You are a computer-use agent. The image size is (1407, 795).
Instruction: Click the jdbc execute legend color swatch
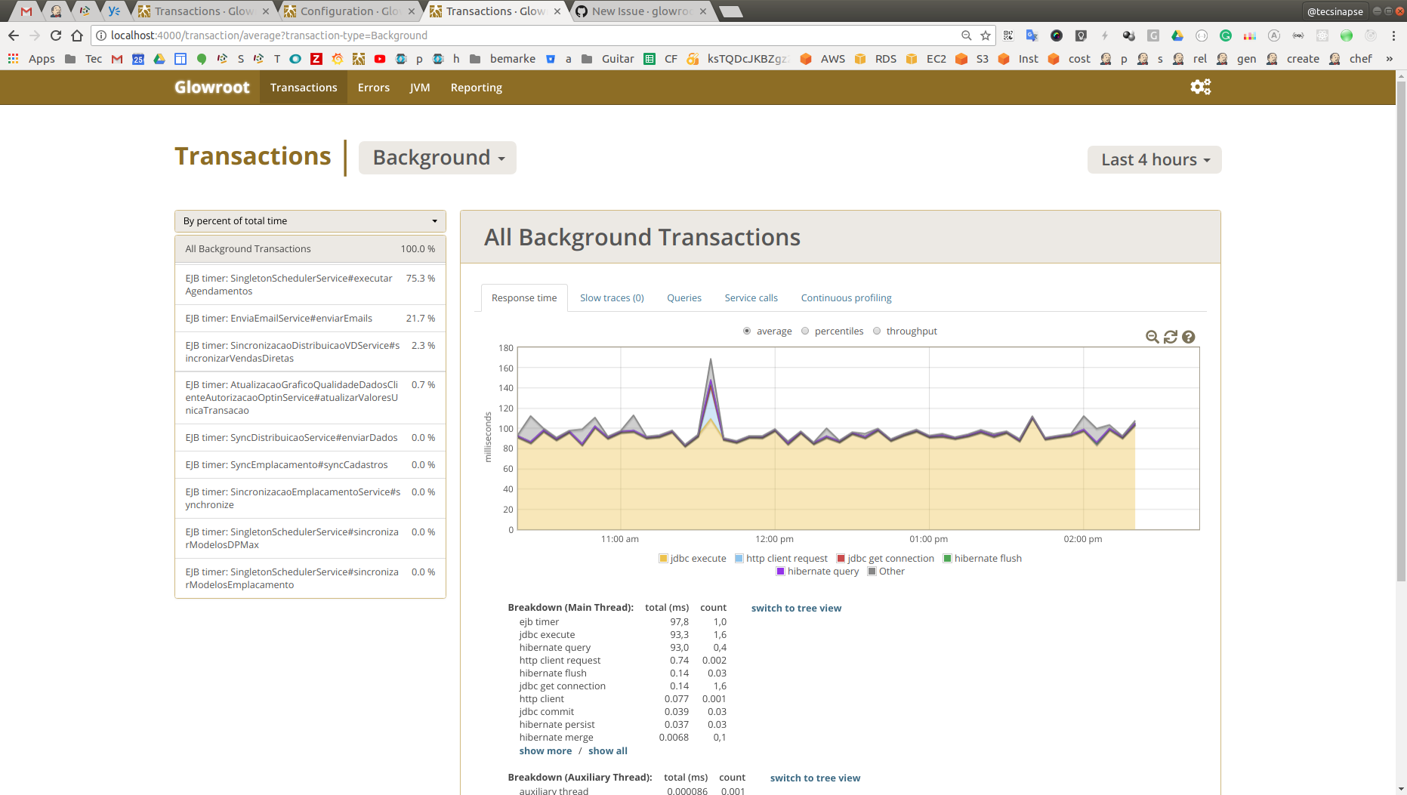tap(663, 558)
